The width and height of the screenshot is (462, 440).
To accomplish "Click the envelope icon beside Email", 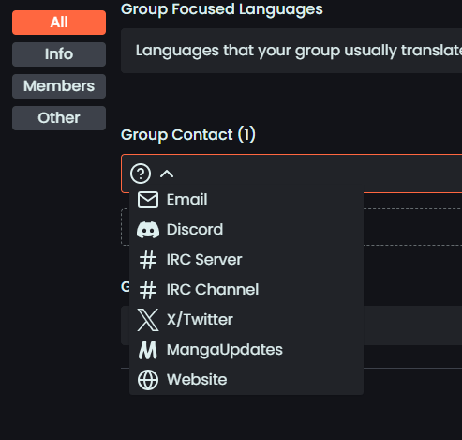I will pos(148,200).
